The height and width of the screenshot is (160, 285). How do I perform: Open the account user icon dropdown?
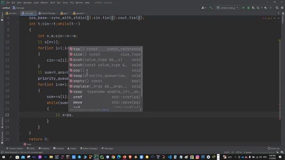pyautogui.click(x=204, y=8)
